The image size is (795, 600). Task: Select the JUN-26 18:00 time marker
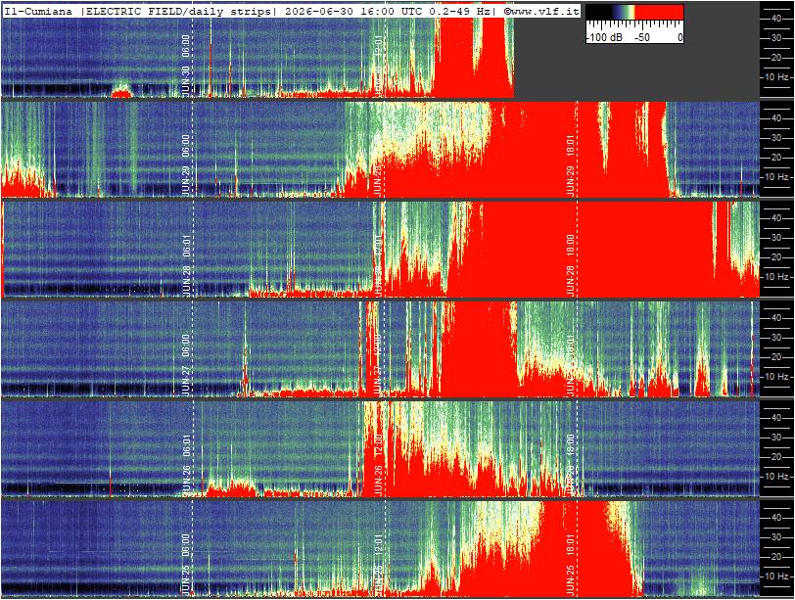571,465
